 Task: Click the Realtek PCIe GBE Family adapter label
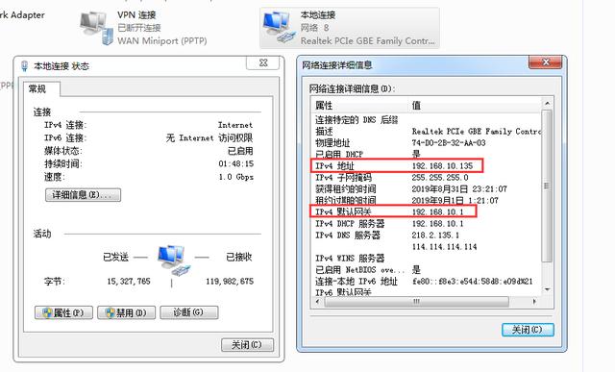tap(367, 40)
